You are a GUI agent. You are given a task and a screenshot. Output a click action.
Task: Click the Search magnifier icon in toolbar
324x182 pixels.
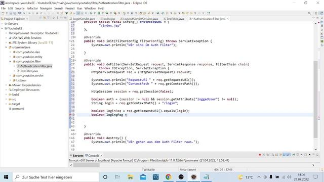tap(309, 13)
